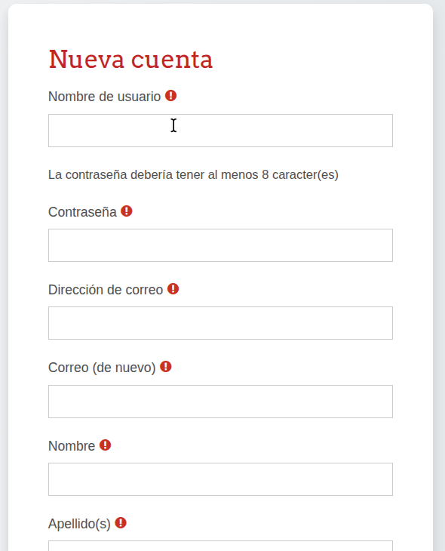Click the Apellido(s) label text
Image resolution: width=445 pixels, height=551 pixels.
click(79, 524)
